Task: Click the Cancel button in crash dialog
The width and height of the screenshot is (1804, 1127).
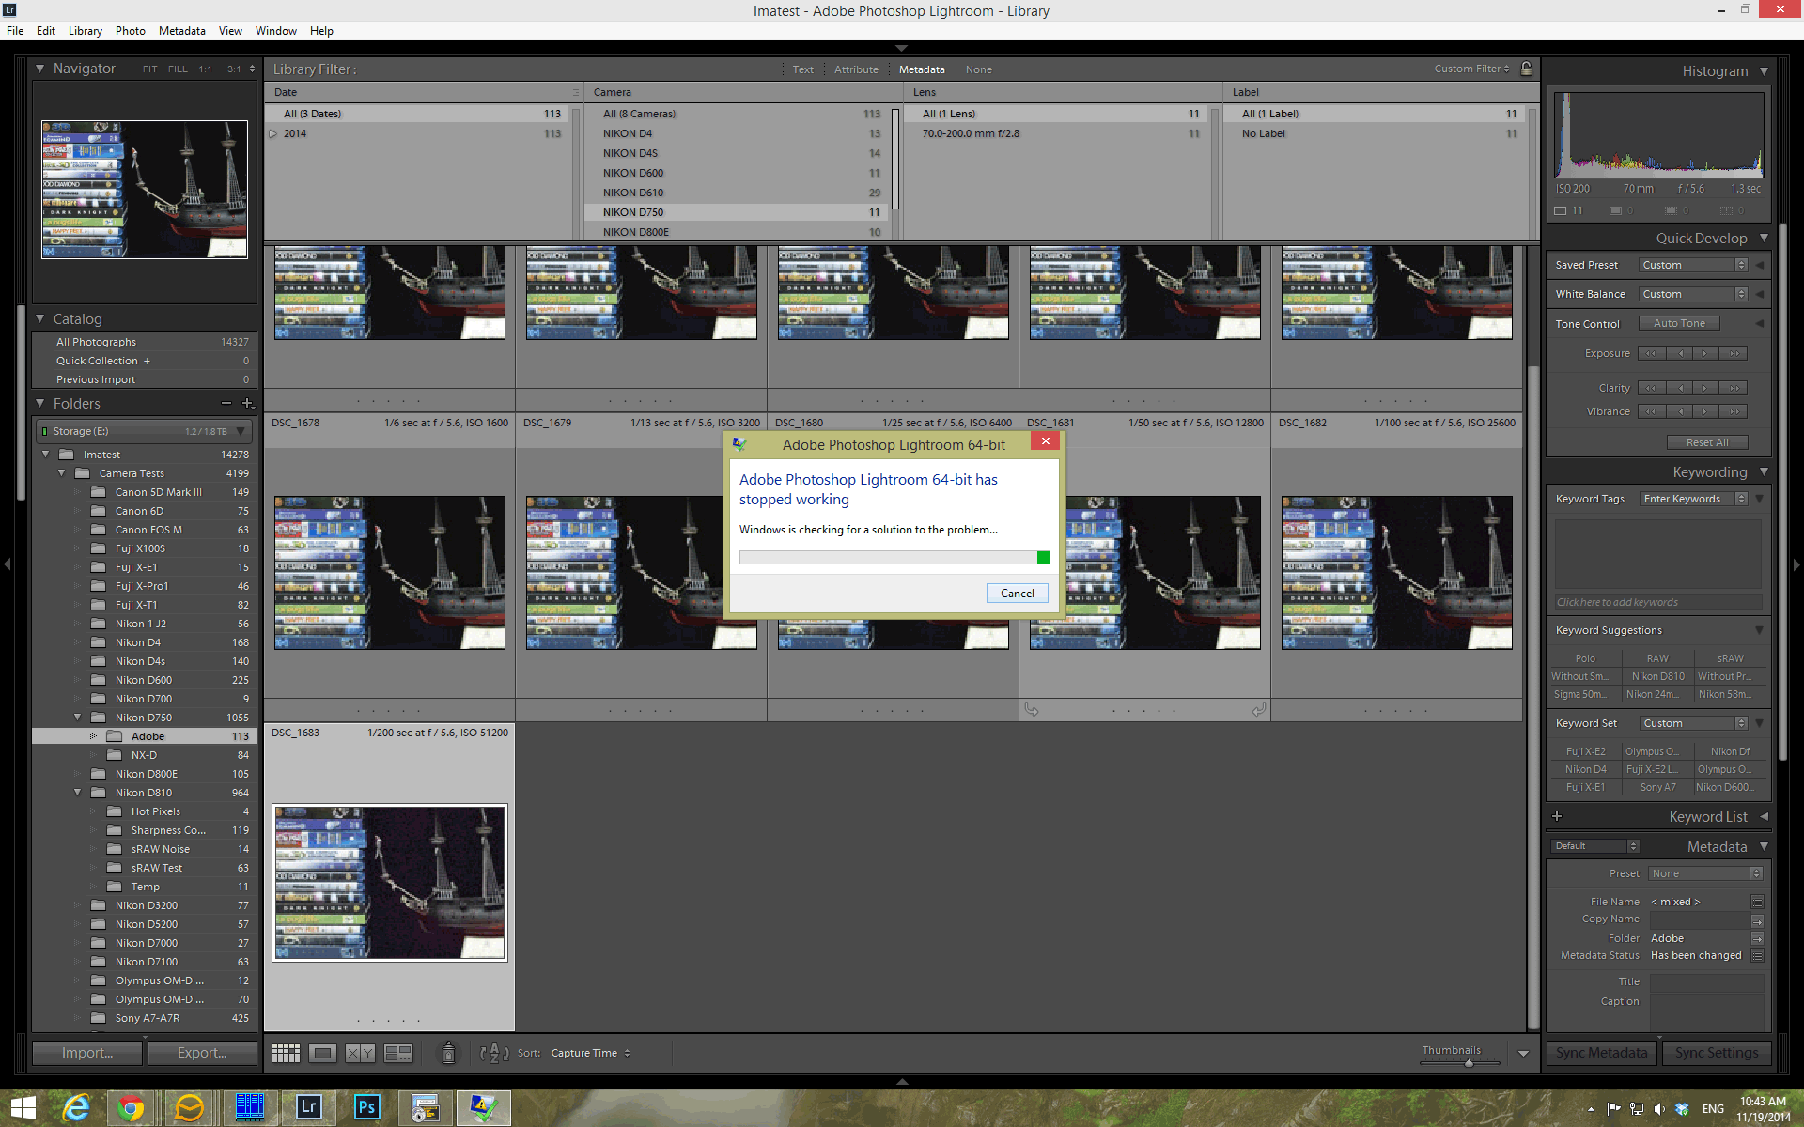Action: pos(1016,594)
